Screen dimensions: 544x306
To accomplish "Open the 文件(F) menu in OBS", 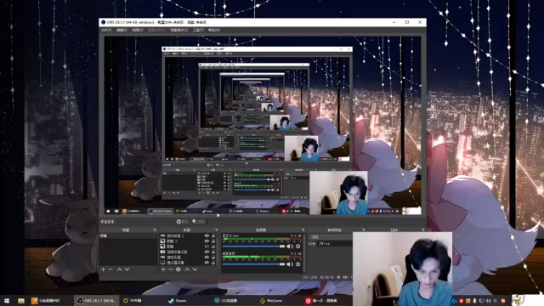I will 106,31.
